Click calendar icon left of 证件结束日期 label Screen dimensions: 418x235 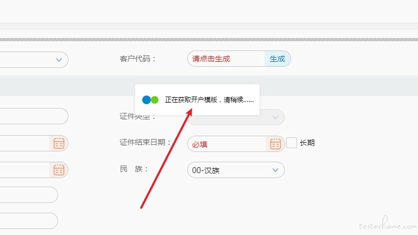click(x=59, y=143)
